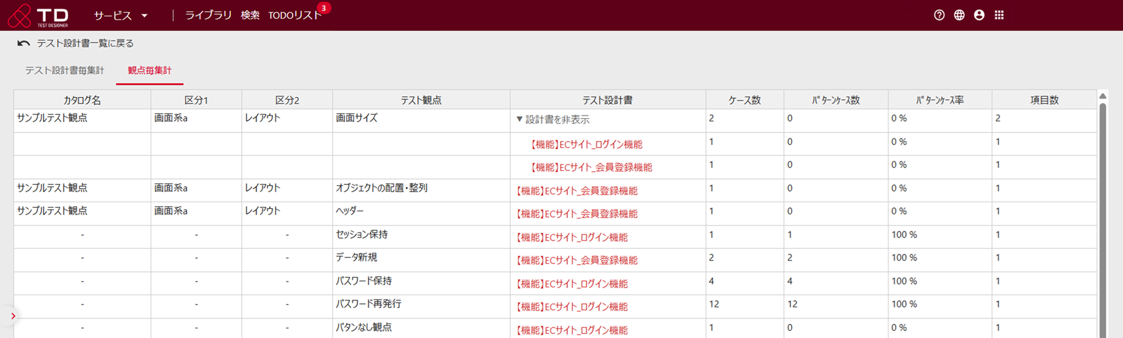Open the apps grid icon
1123x338 pixels.
click(999, 15)
